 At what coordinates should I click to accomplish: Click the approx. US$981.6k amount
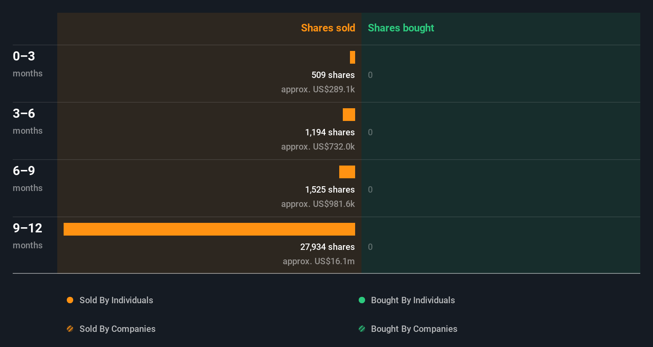pos(318,204)
